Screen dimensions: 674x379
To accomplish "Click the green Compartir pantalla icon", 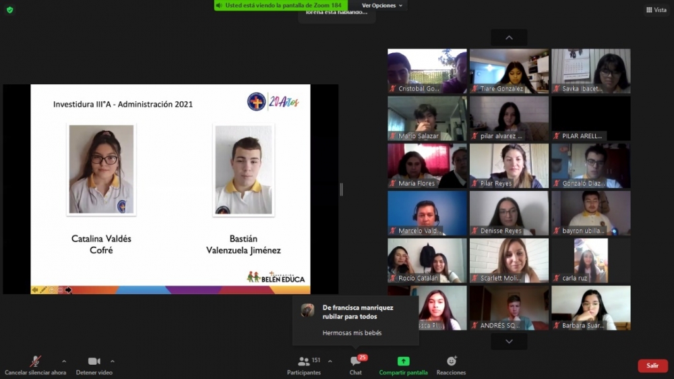I will tap(403, 361).
